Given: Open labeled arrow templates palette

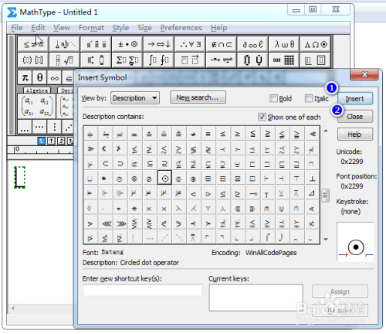Looking at the screenshot, I should (222, 60).
